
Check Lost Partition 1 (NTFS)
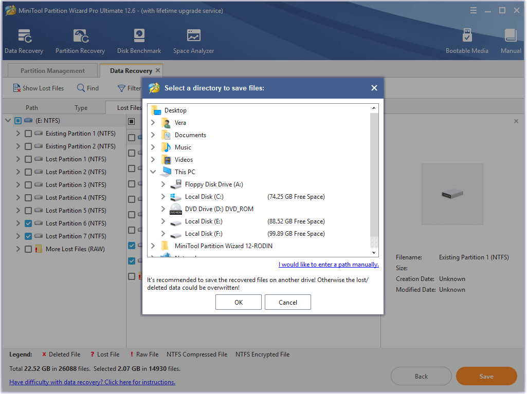point(28,159)
